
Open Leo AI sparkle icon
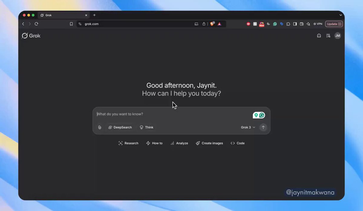pyautogui.click(x=308, y=24)
